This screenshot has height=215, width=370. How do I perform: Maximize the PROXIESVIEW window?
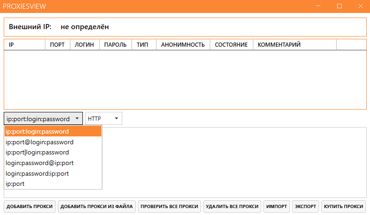coord(339,6)
